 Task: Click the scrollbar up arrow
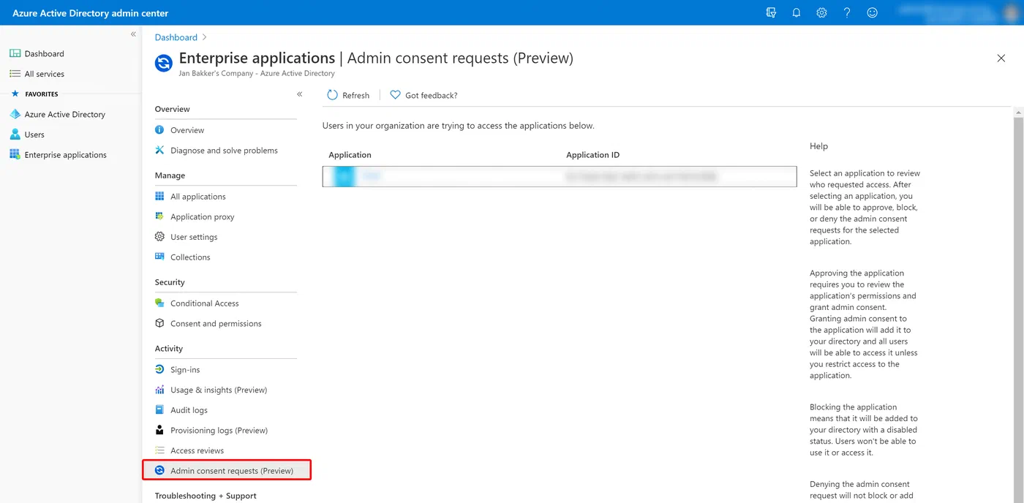[x=1018, y=112]
